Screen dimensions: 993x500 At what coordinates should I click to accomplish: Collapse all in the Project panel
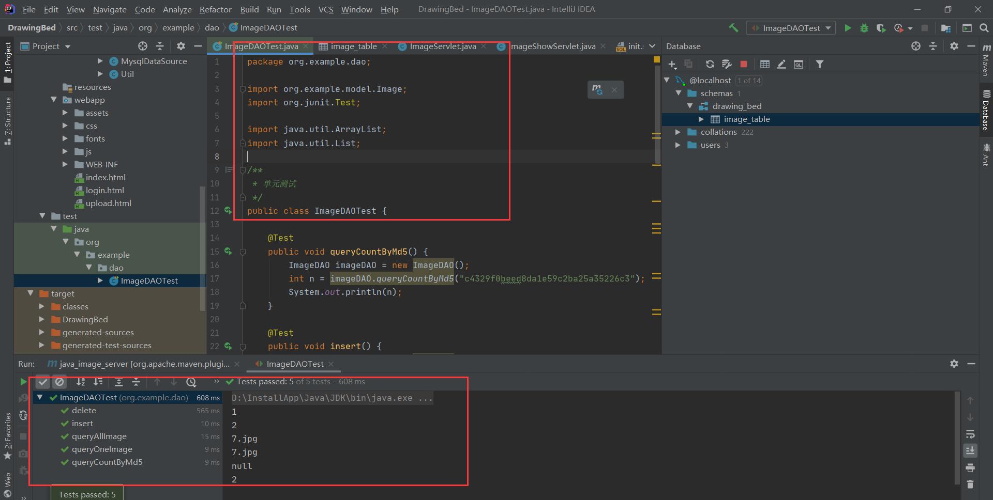[x=160, y=46]
